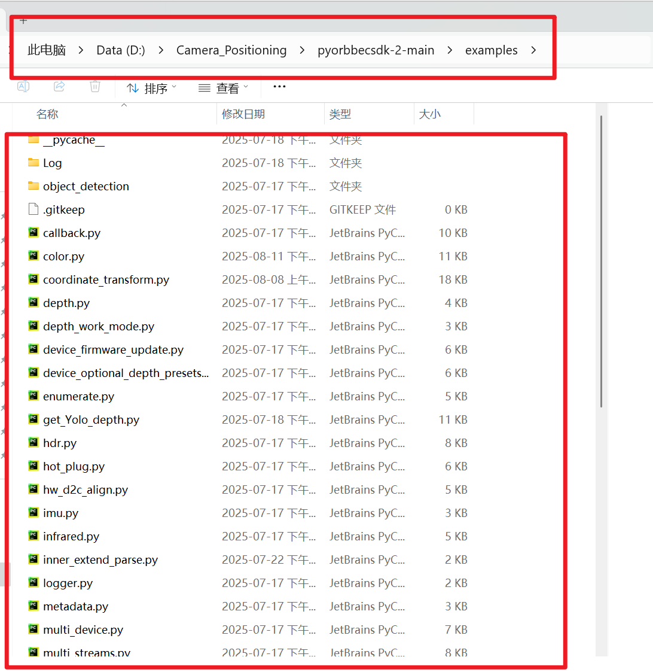Select the file coordinate_transform.py
Viewport: 653px width, 672px height.
(x=106, y=279)
